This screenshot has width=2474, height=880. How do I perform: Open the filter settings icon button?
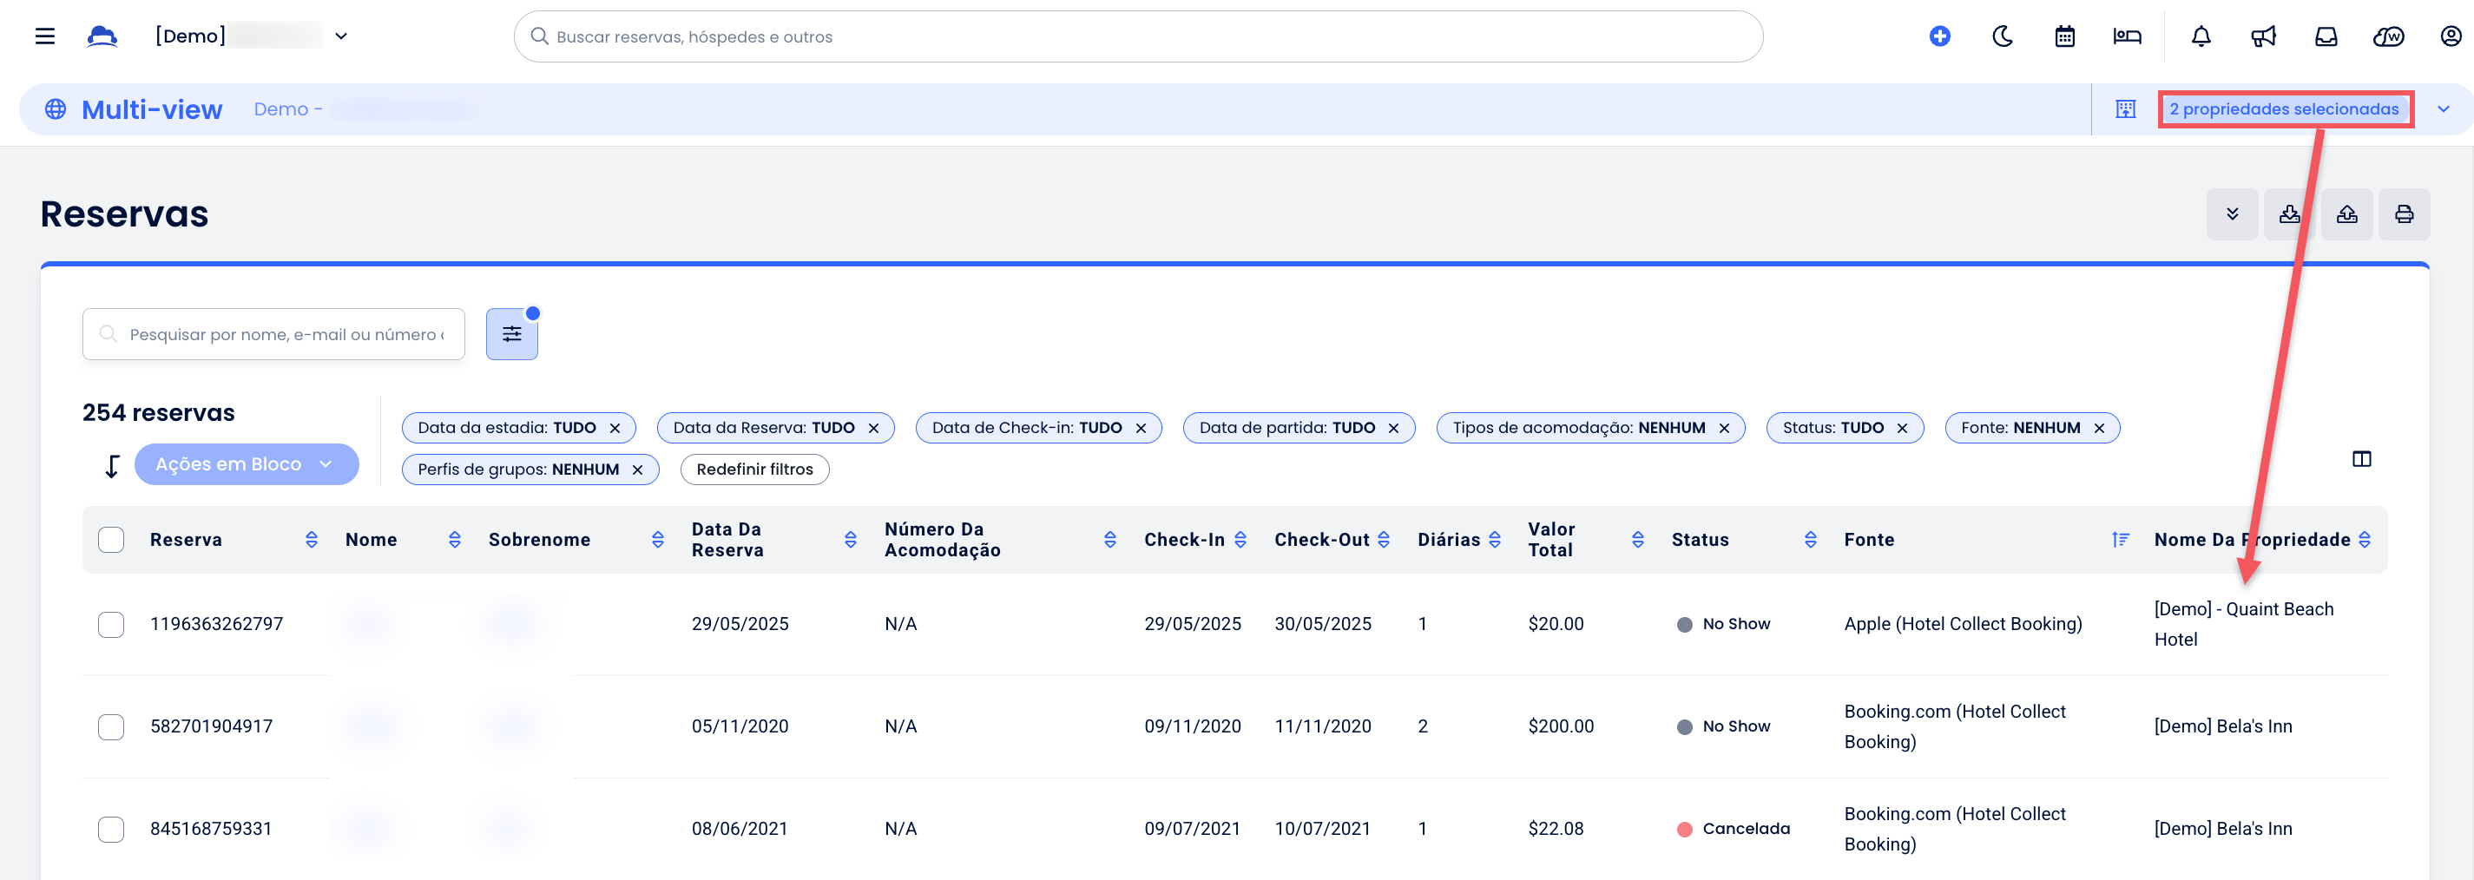511,334
